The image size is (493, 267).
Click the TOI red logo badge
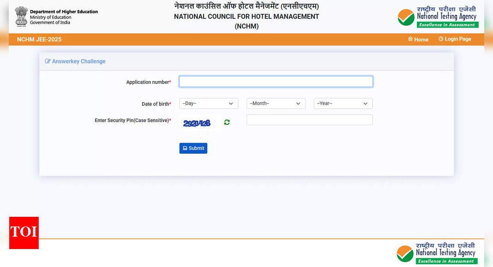24,232
